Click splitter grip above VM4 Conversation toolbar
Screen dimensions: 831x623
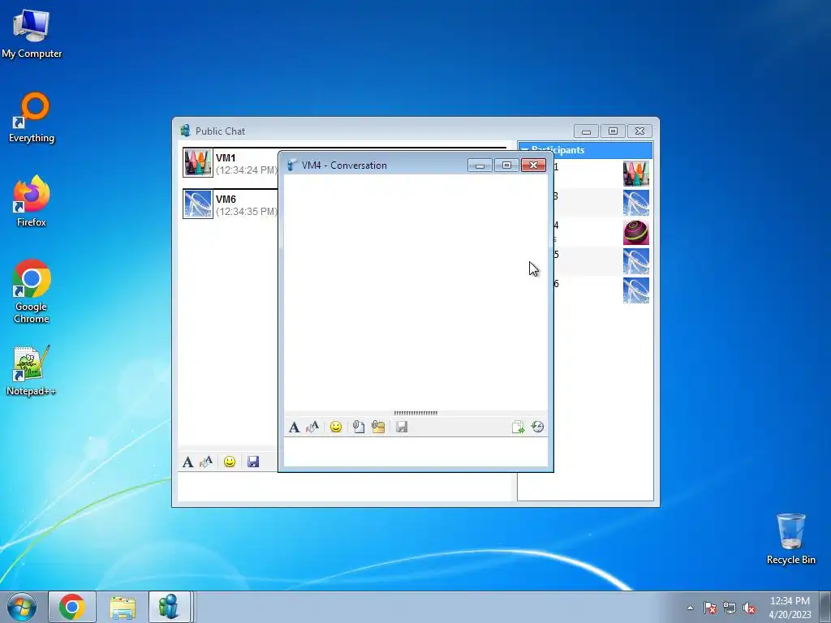(x=416, y=413)
